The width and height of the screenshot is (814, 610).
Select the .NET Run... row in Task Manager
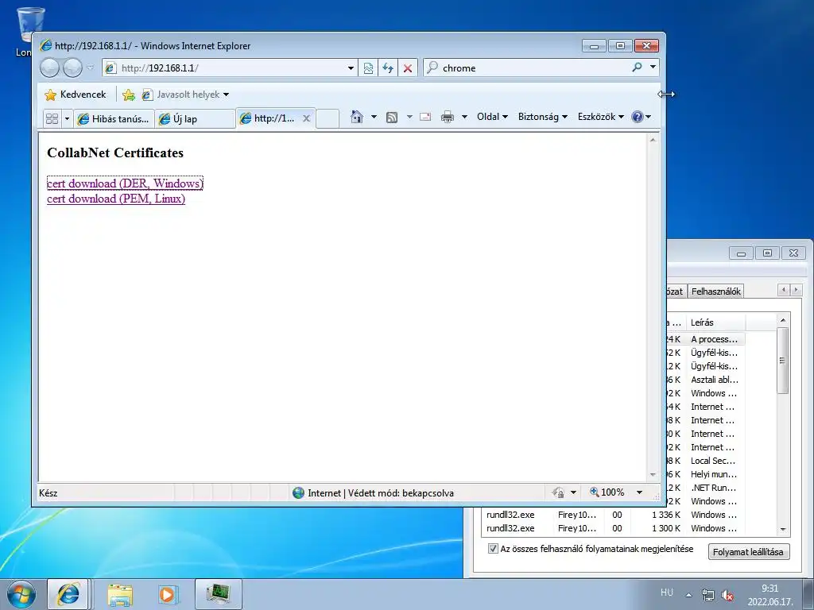pos(713,488)
